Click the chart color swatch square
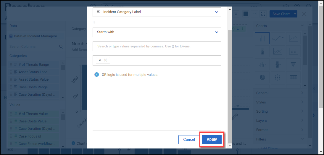Viewport: 324px width, 155px height. (246, 14)
